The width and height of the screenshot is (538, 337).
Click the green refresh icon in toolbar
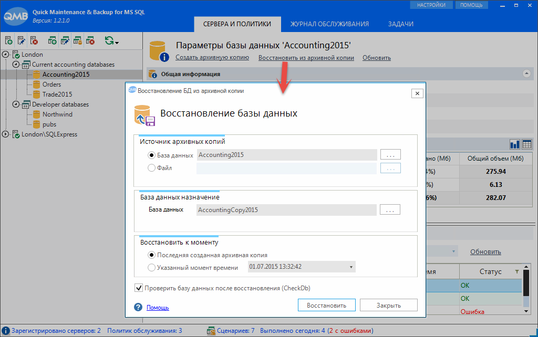click(x=109, y=40)
